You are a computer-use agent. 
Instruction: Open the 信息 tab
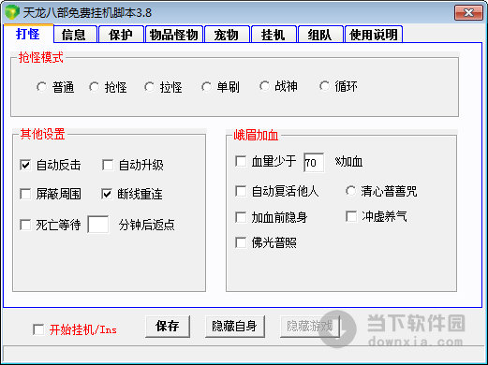click(x=75, y=35)
